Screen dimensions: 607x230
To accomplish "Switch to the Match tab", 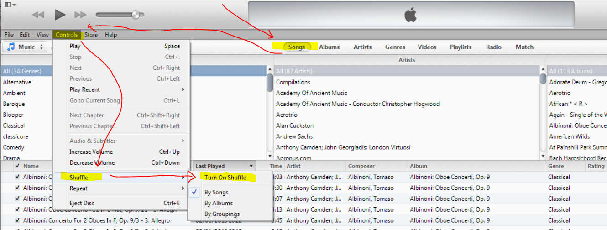I will point(525,47).
